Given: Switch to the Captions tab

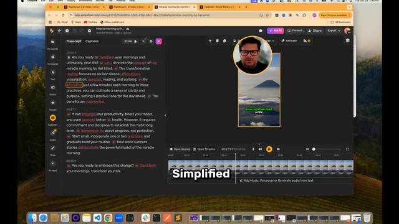Looking at the screenshot, I should pos(92,41).
